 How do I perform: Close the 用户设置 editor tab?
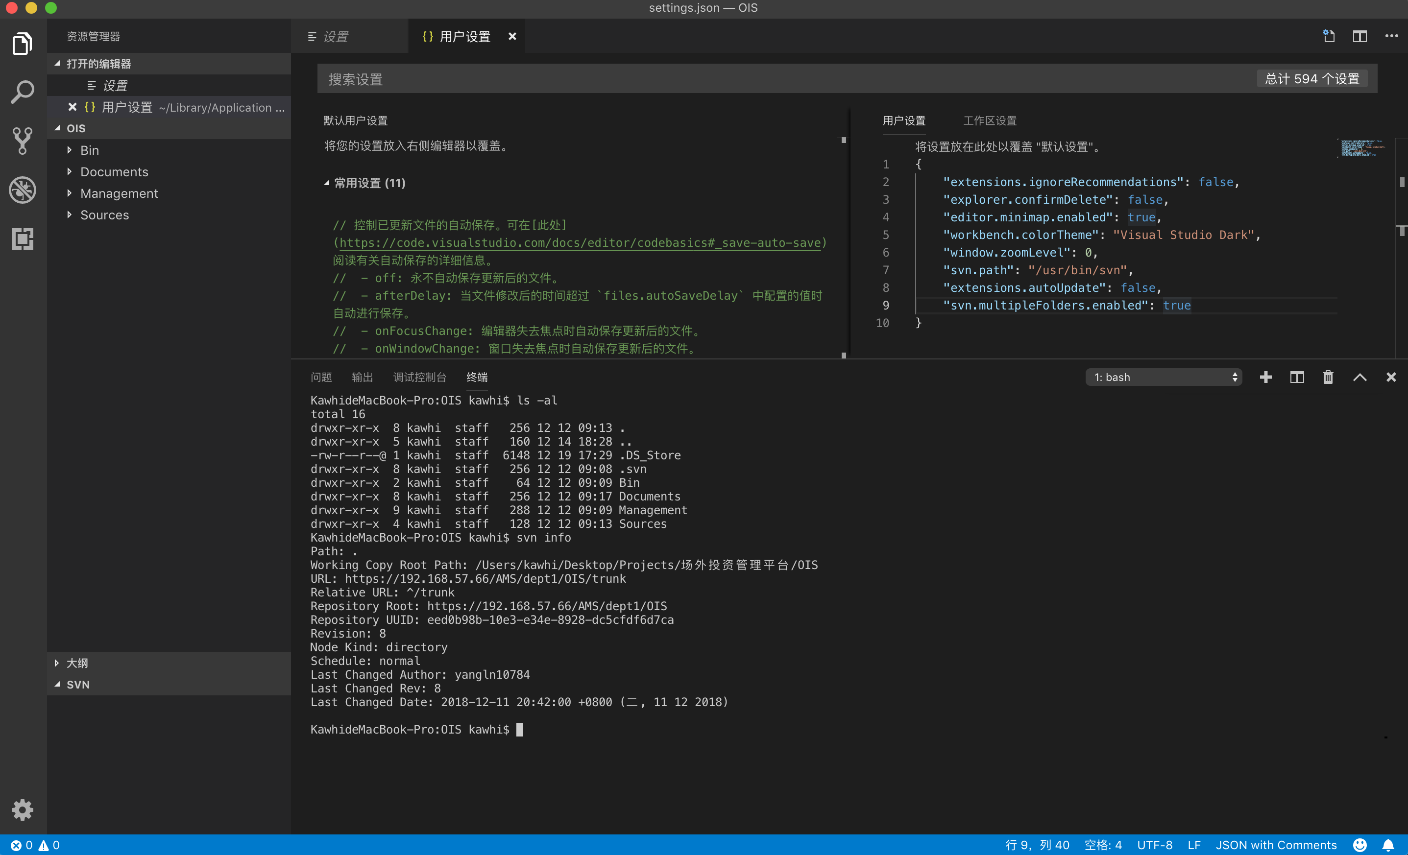click(x=512, y=36)
